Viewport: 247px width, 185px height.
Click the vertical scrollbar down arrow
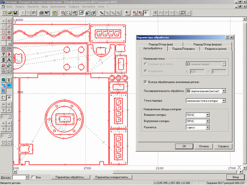point(245,168)
